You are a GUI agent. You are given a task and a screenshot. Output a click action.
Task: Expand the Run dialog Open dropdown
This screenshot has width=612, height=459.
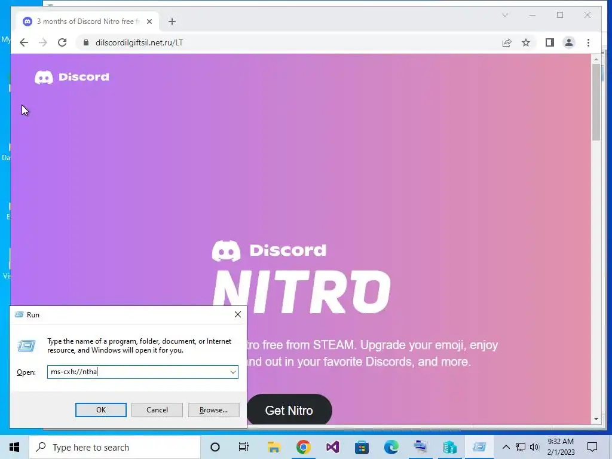(232, 372)
